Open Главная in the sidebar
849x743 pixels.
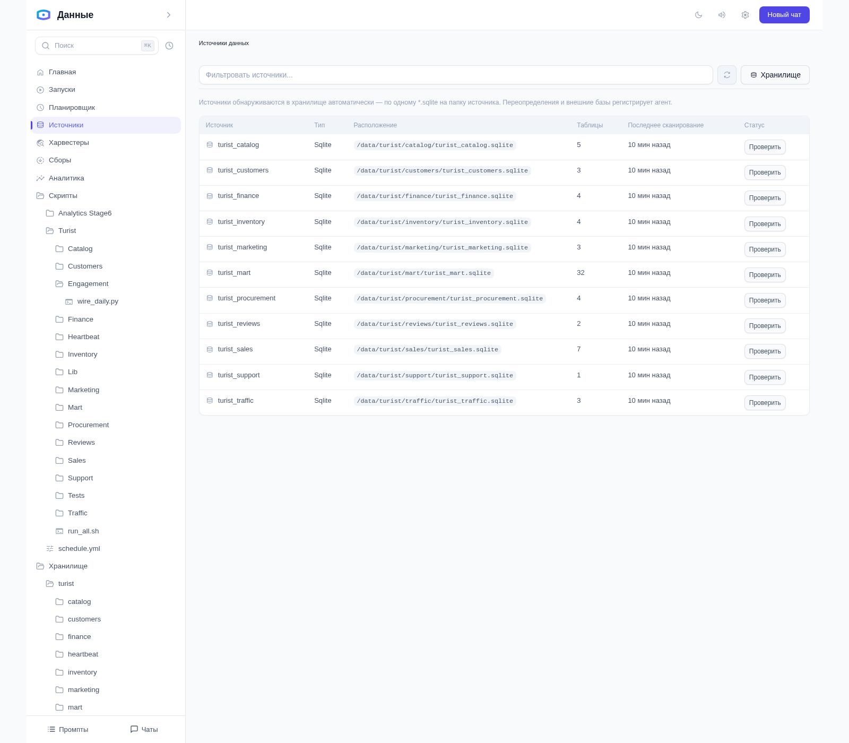106,72
